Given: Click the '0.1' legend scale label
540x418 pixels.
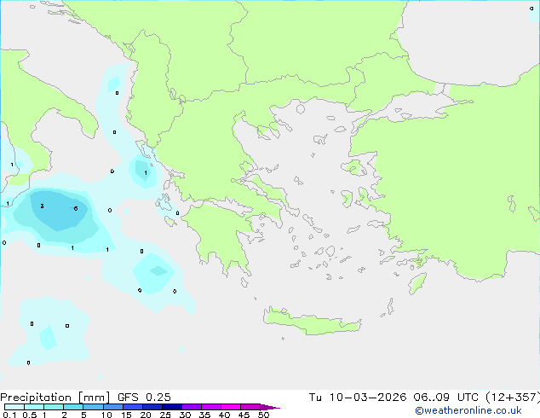Looking at the screenshot, I should (9, 415).
